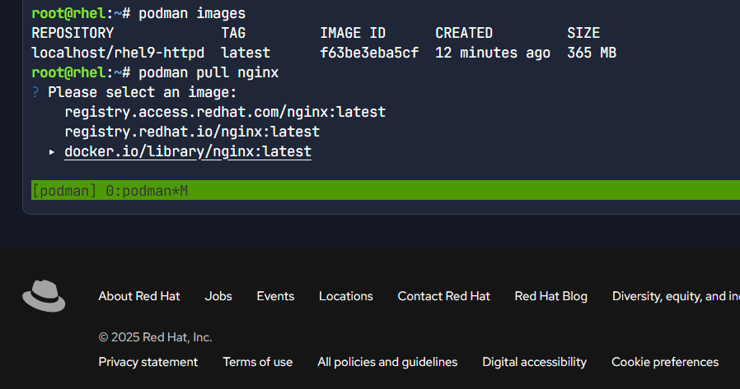Open Diversity, equity, and inclusion link
This screenshot has height=389, width=740.
point(676,296)
